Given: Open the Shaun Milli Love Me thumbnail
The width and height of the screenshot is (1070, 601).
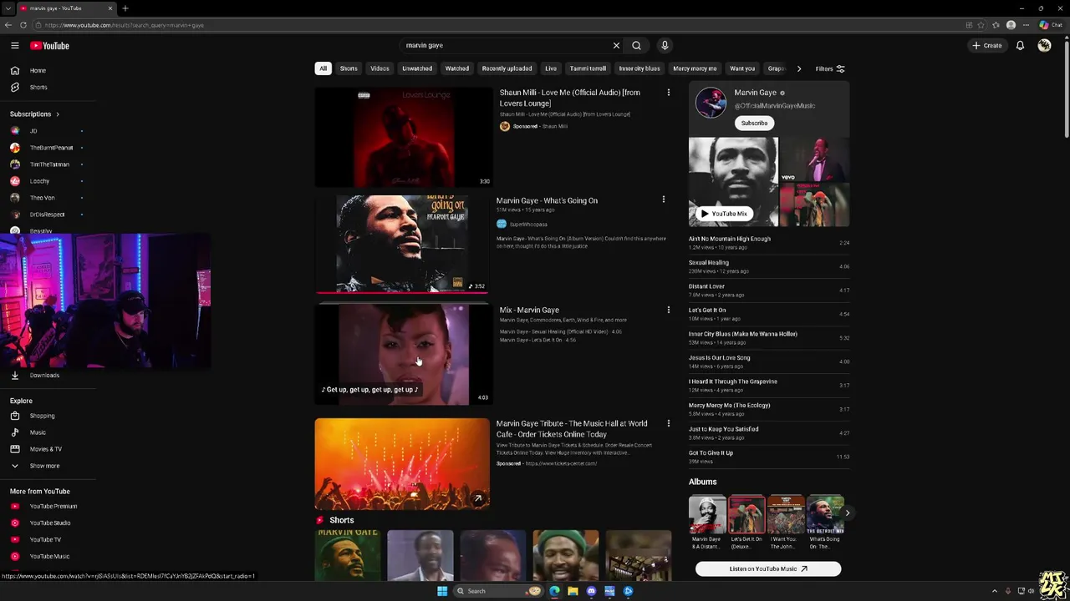Looking at the screenshot, I should coord(402,138).
